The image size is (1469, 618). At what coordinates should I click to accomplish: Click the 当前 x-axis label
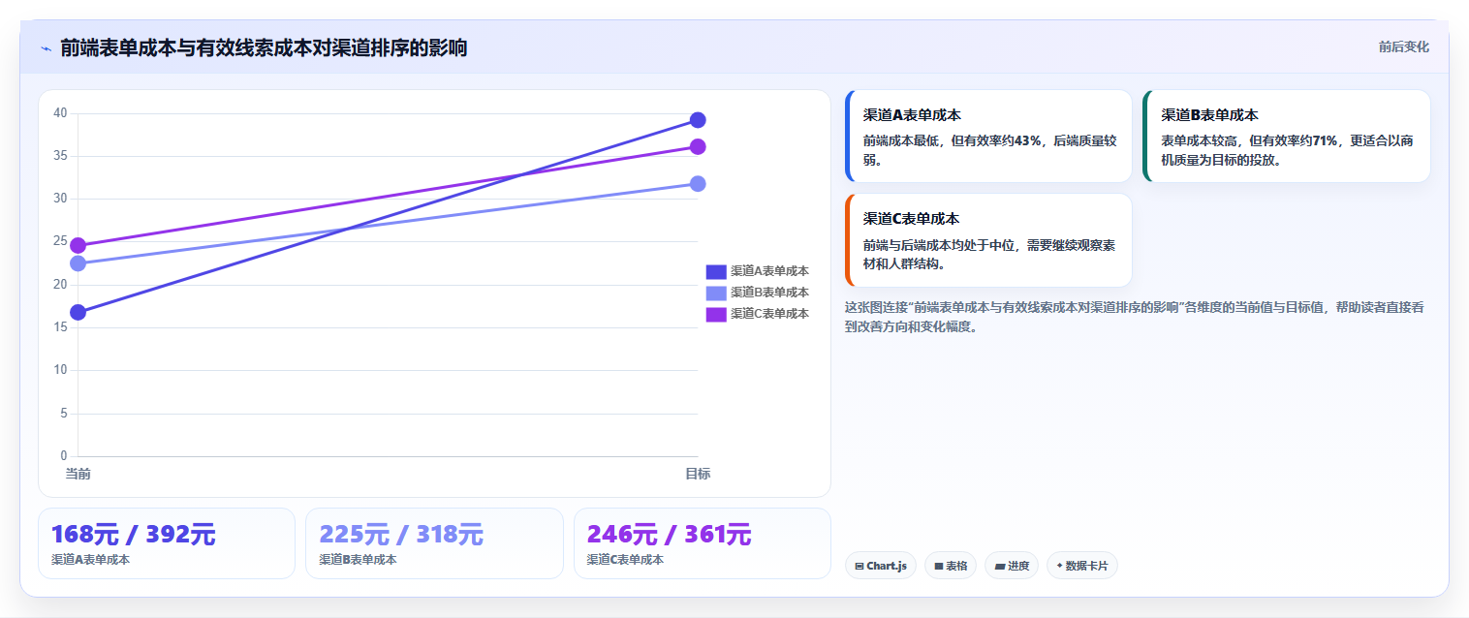coord(78,474)
